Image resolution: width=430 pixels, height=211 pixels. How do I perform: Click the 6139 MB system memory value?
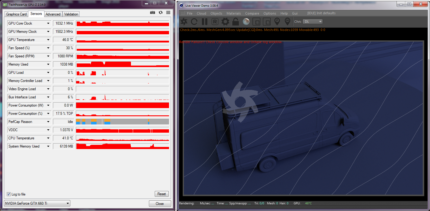(x=63, y=146)
